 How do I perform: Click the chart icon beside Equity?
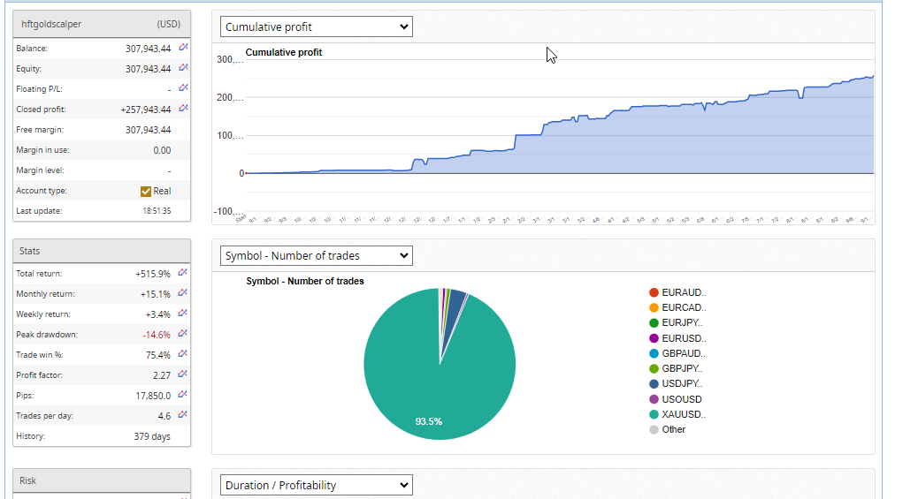point(183,68)
